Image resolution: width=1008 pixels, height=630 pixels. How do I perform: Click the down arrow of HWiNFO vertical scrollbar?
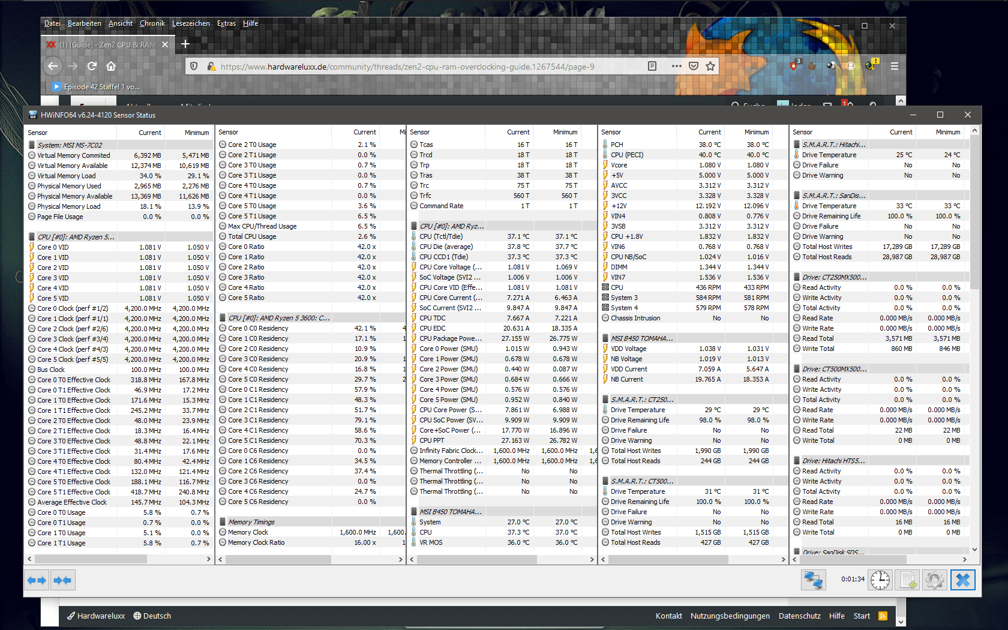pyautogui.click(x=974, y=549)
